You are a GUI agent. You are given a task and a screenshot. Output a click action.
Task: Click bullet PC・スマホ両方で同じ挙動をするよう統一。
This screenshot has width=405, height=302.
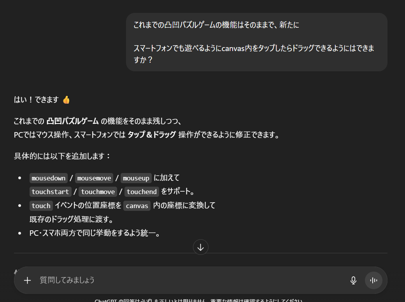(95, 233)
